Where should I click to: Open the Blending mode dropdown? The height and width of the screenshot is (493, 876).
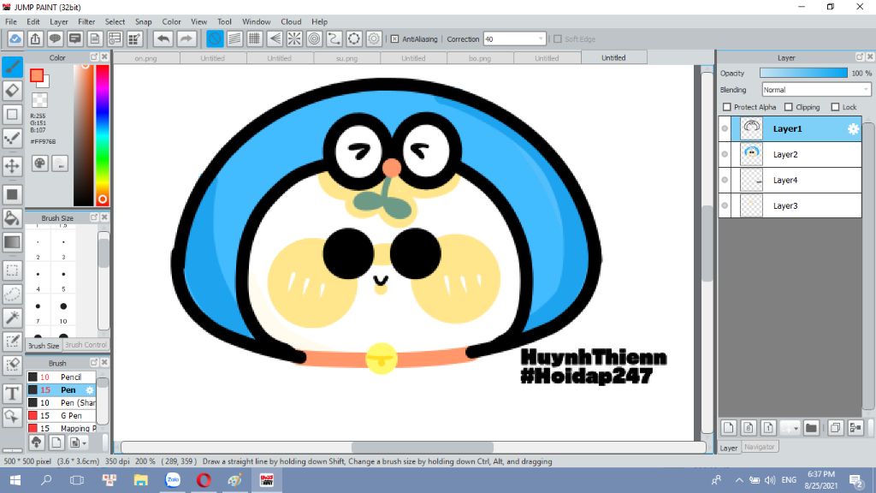pos(816,89)
